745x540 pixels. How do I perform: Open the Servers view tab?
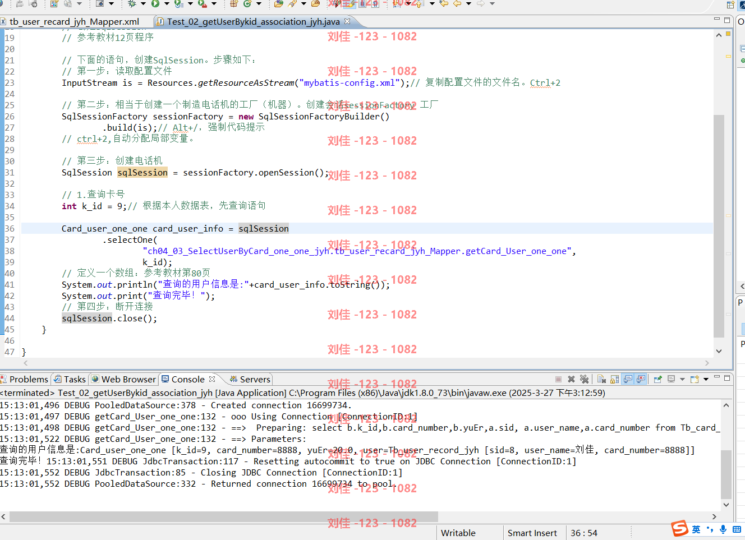tap(250, 380)
